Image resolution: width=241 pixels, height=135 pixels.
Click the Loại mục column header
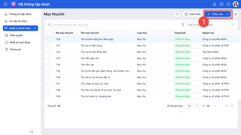coord(142,33)
